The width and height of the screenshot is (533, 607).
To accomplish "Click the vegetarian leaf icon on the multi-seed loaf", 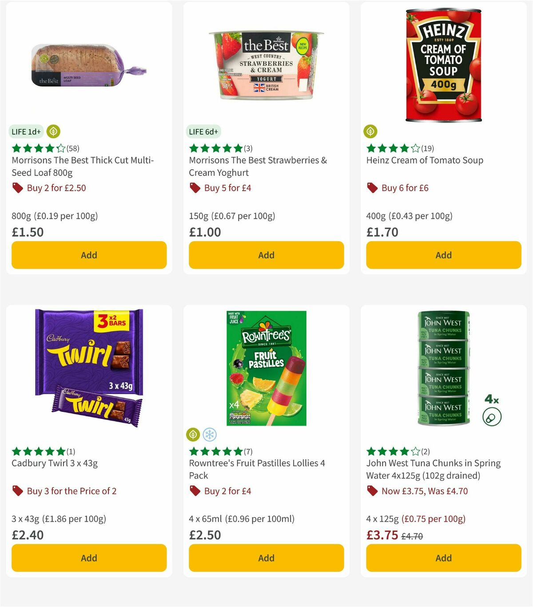I will pos(53,132).
